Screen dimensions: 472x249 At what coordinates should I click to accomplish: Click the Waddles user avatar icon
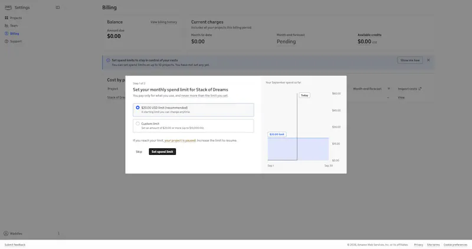click(6, 233)
